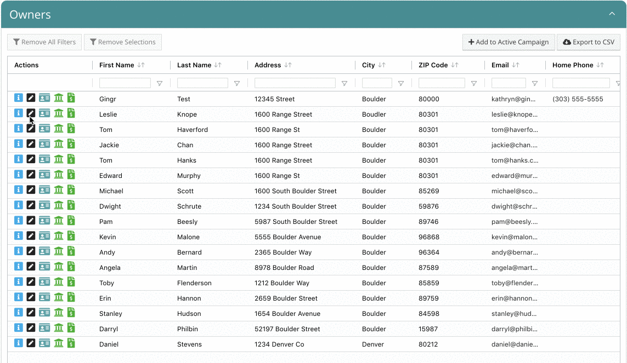Click Export to CSV
This screenshot has height=363, width=627.
click(x=589, y=42)
